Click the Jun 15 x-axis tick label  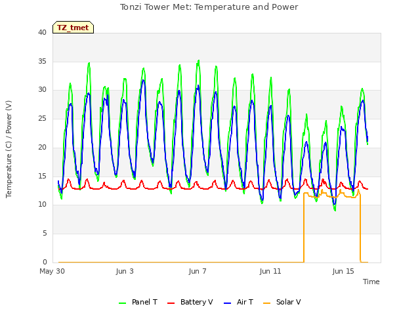[x=343, y=271]
